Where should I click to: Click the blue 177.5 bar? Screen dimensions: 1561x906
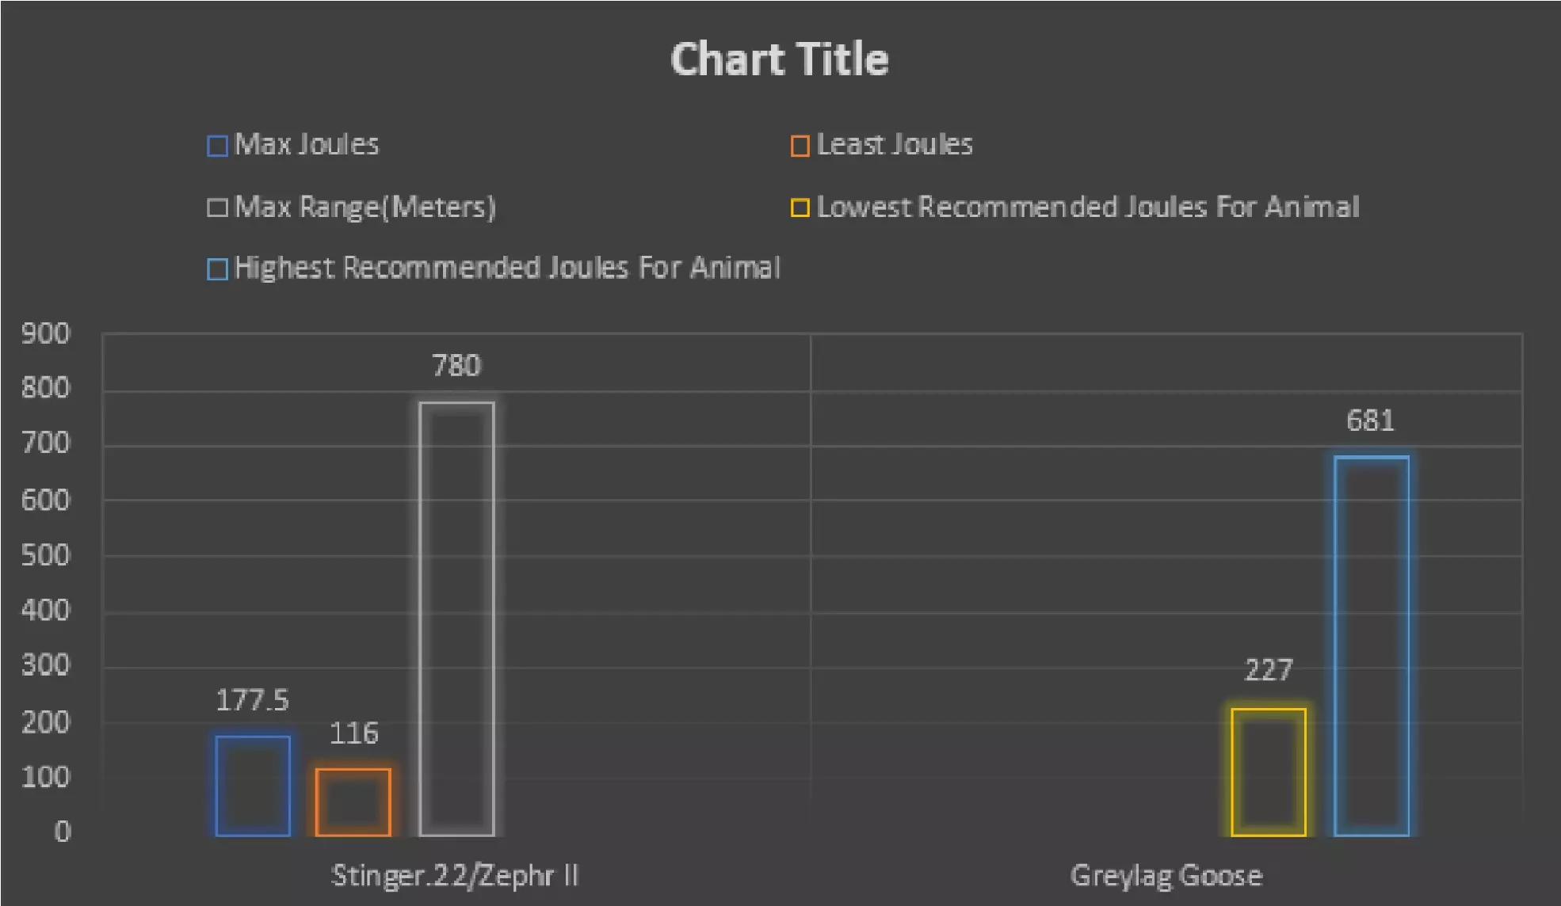(253, 786)
